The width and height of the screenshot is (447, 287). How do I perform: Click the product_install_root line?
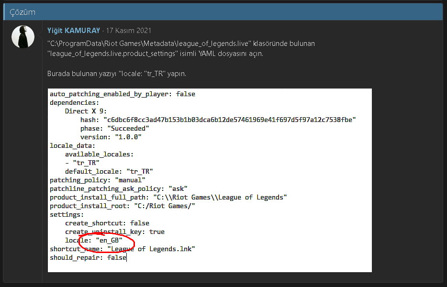tap(123, 206)
